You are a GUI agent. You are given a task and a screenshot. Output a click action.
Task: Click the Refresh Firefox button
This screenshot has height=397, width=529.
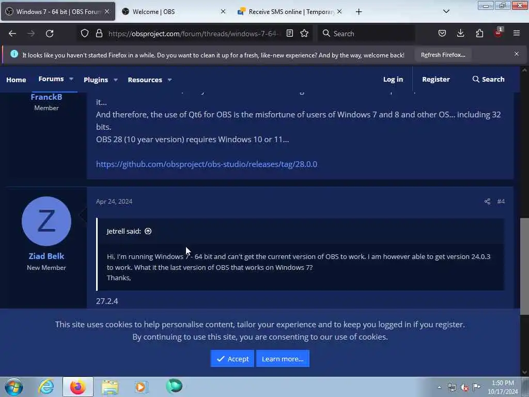(443, 55)
